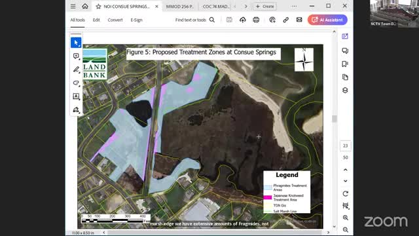
Task: Open the hamburger menu in Acrobat
Action: coord(73,7)
